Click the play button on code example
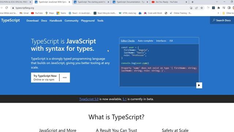The image size is (234, 132). (199, 85)
